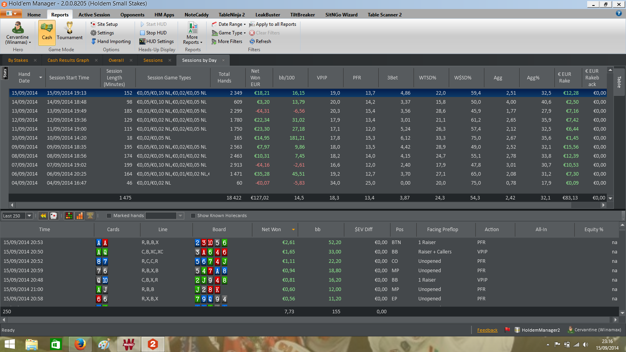
Task: Click the red flag status bar icon
Action: click(507, 330)
